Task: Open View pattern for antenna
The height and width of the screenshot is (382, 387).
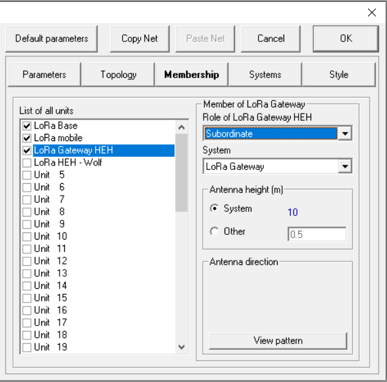Action: click(278, 341)
